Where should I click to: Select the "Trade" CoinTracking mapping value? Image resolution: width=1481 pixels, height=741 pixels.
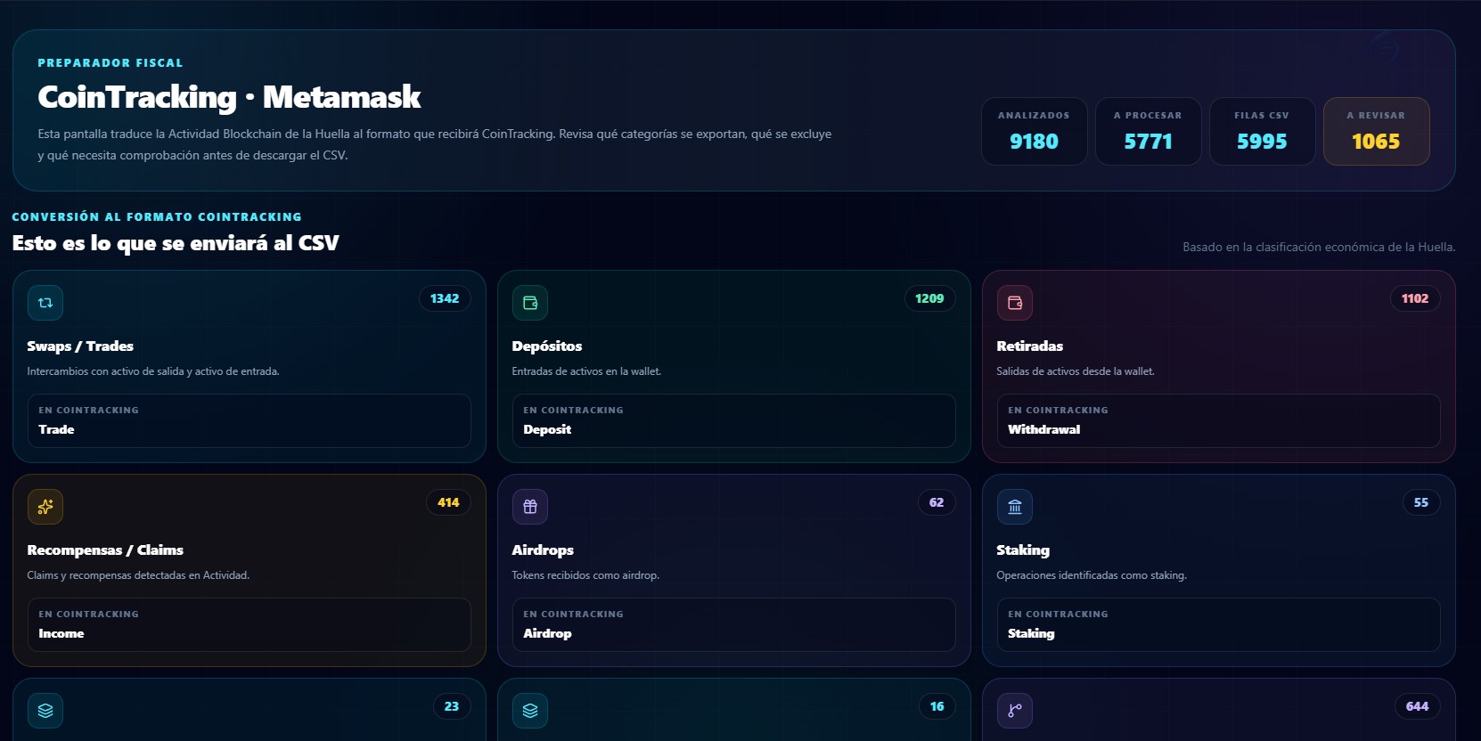(x=56, y=429)
